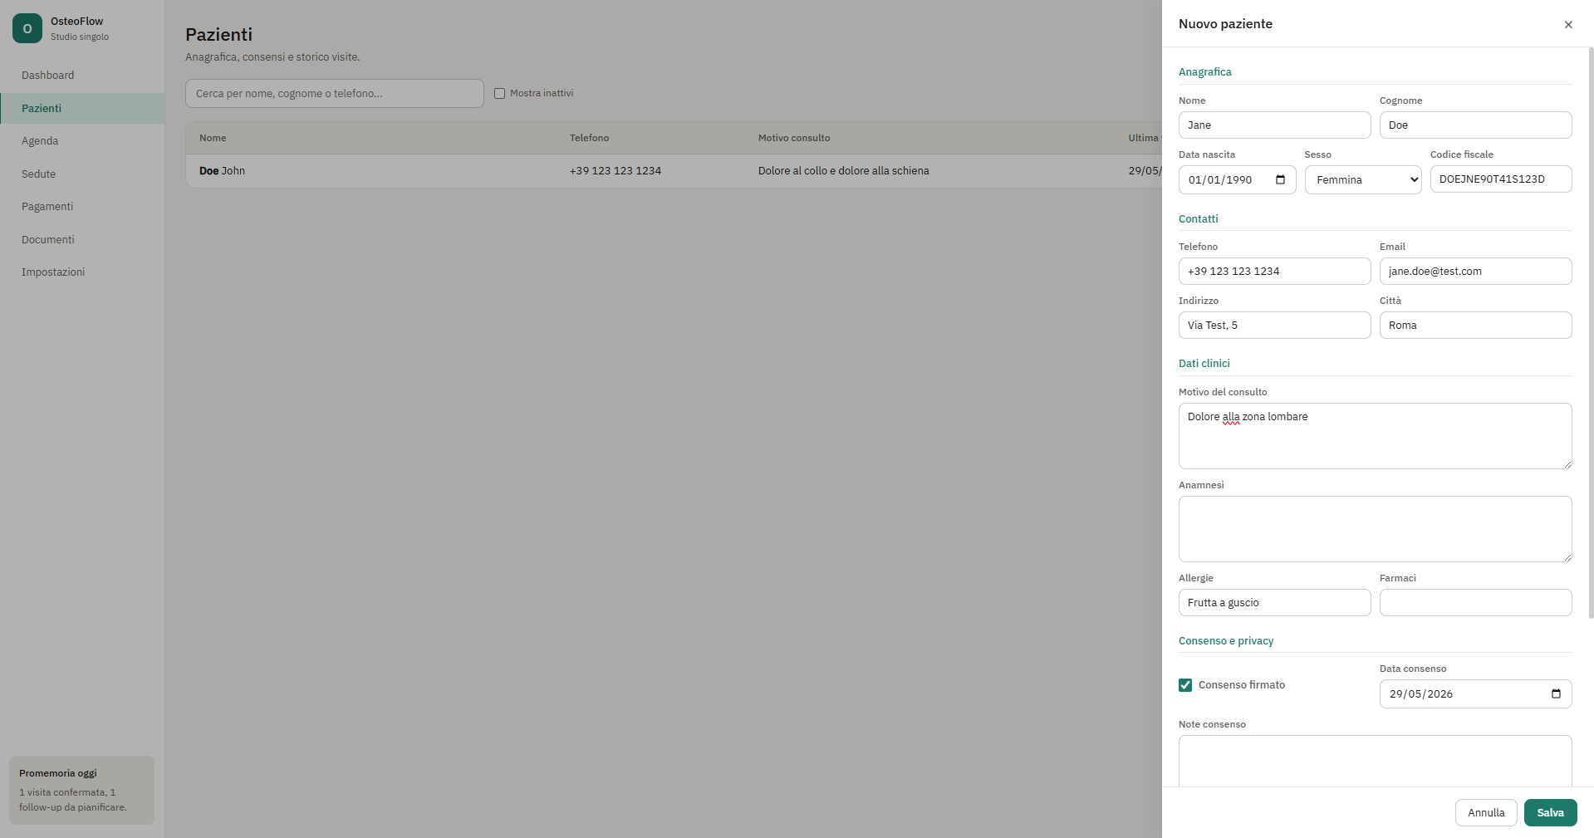Viewport: 1594px width, 838px height.
Task: Click the Indirizzo field Via Test, 5
Action: [1274, 325]
